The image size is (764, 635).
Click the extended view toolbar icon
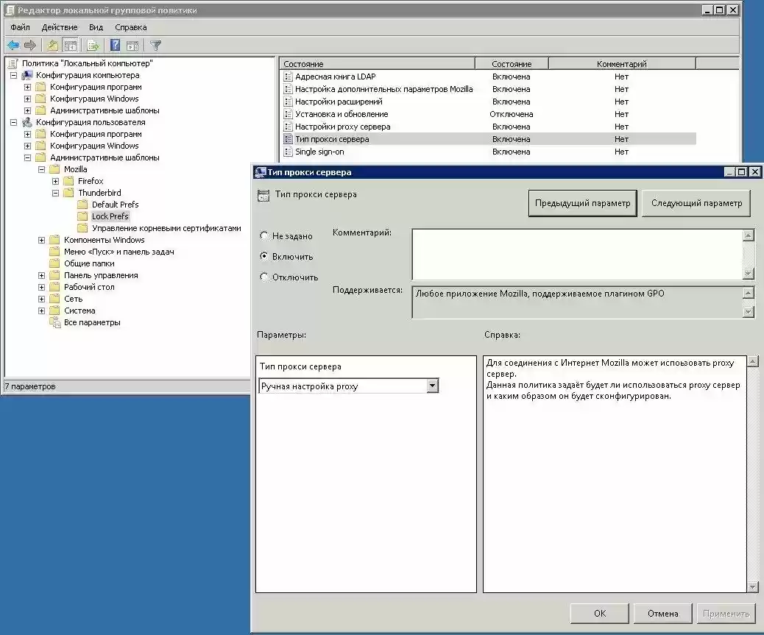click(x=133, y=45)
